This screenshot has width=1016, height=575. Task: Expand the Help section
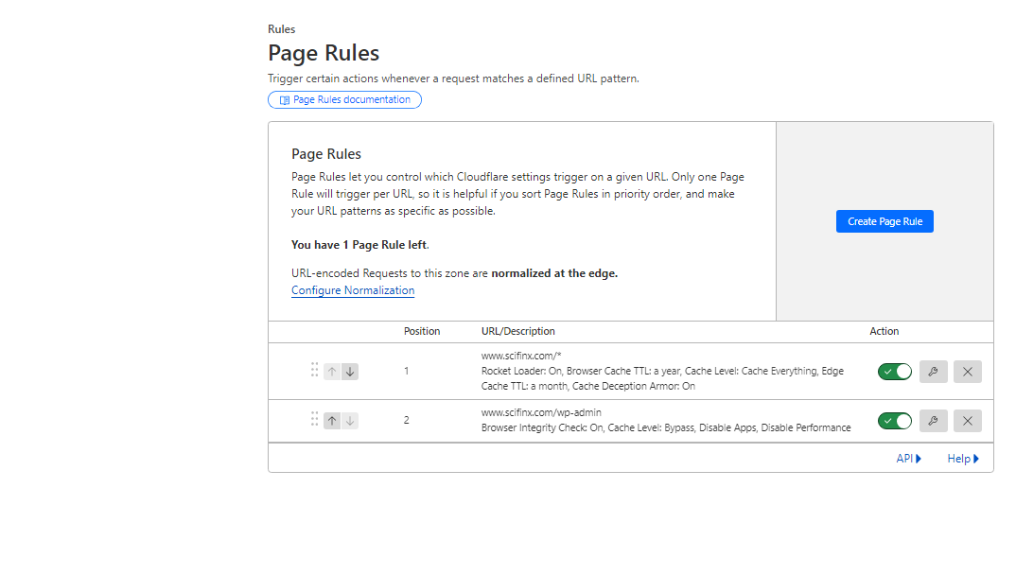[x=963, y=459]
